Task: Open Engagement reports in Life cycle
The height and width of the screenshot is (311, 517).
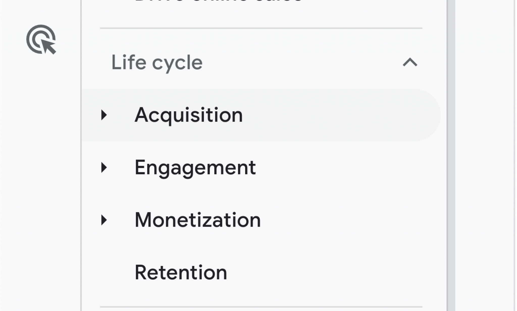Action: 195,167
